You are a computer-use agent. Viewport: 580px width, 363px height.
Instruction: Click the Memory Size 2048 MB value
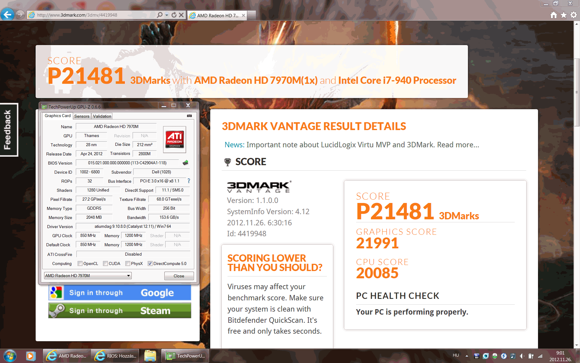coord(94,217)
